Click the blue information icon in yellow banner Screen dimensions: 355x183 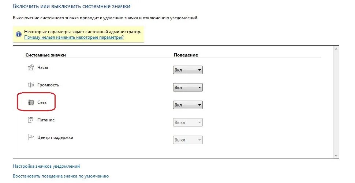19,34
